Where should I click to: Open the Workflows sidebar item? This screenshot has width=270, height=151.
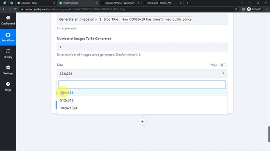(8, 37)
